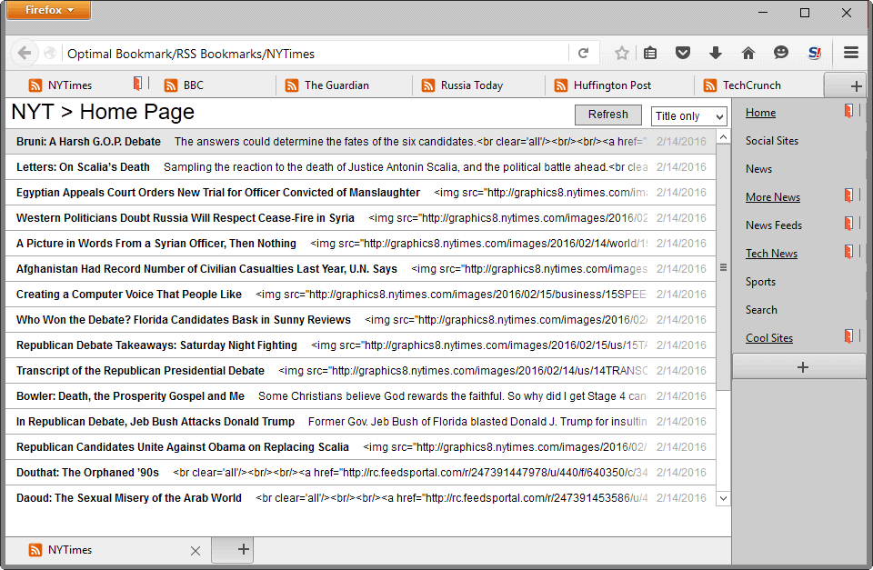Reload the page with the reload icon
This screenshot has width=873, height=570.
584,54
